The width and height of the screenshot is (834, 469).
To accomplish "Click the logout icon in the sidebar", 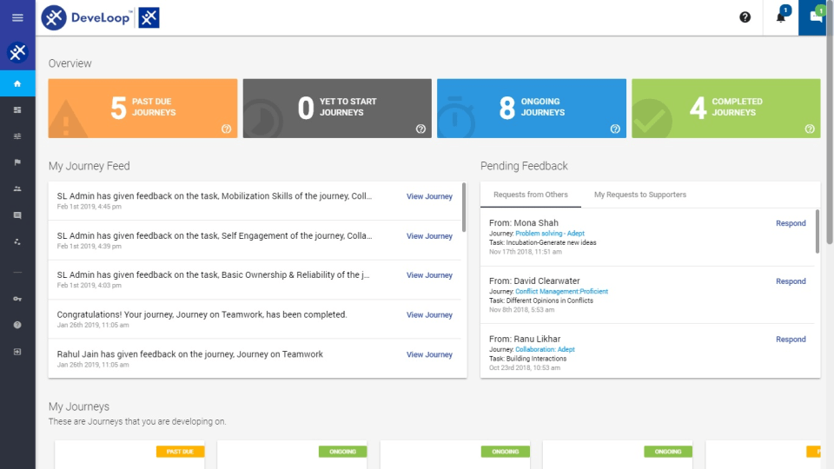I will click(x=17, y=352).
